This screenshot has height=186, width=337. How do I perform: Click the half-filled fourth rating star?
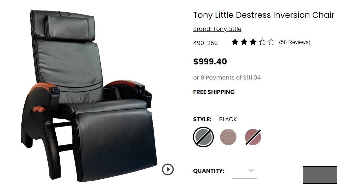click(x=262, y=42)
